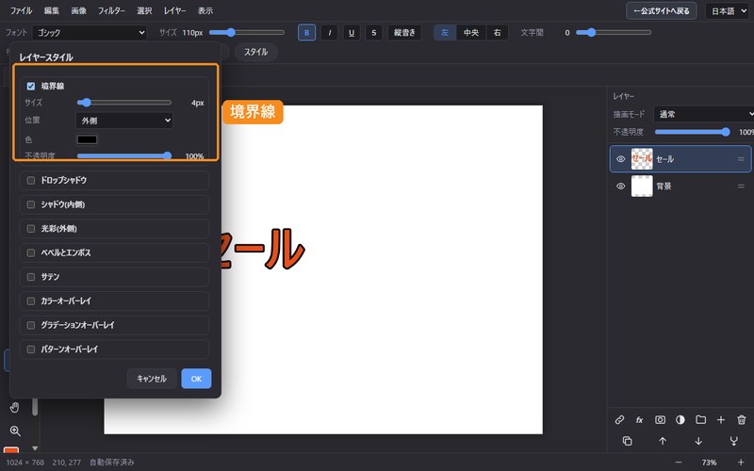
Task: Adjust the layer 不透明度 slider
Action: coord(693,132)
